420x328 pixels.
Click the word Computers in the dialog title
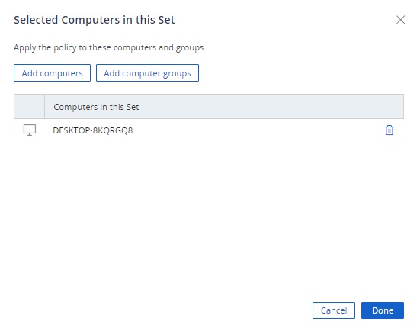[x=91, y=20]
